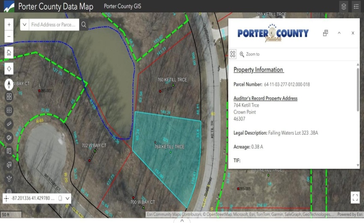Image resolution: width=364 pixels, height=223 pixels.
Task: Zoom out of the map
Action: click(x=9, y=36)
